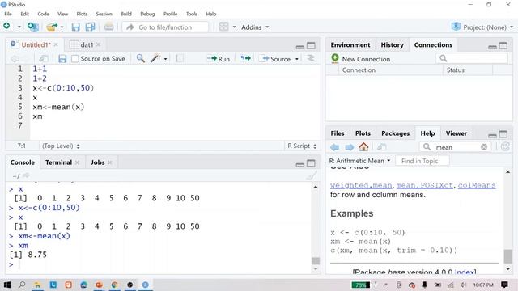Maximize the Environment pane
The height and width of the screenshot is (291, 518).
pyautogui.click(x=503, y=45)
